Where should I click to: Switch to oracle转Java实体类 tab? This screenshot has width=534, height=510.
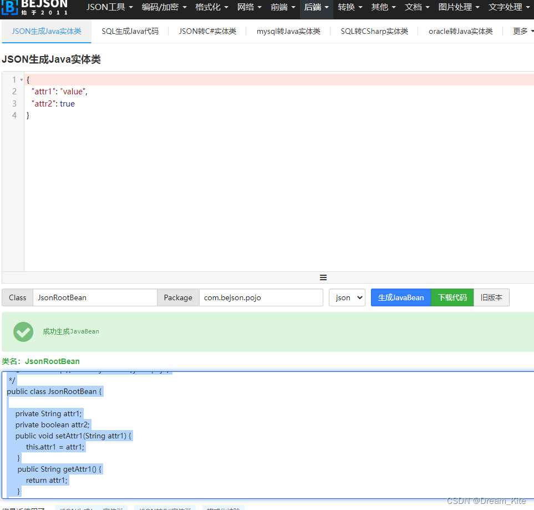coord(460,32)
